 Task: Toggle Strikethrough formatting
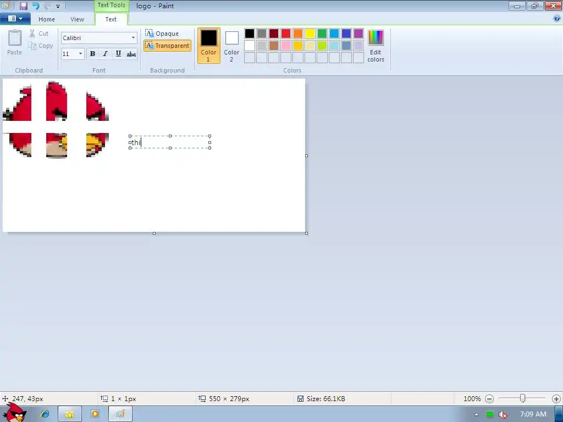pyautogui.click(x=131, y=54)
